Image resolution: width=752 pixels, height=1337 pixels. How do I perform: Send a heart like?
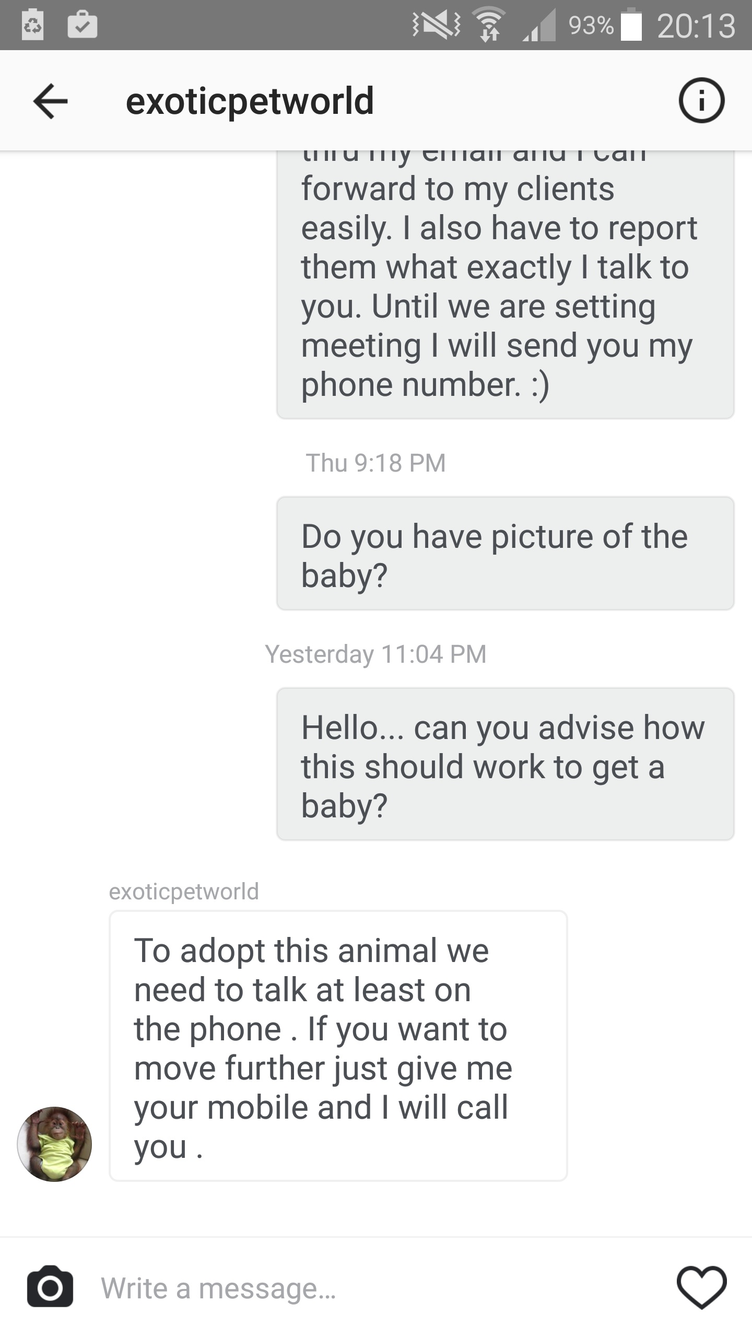click(701, 1287)
